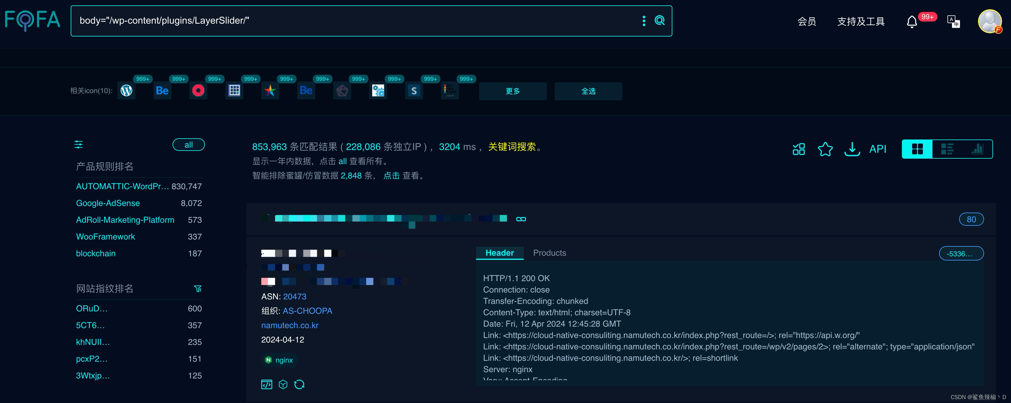The image size is (1011, 403).
Task: Open the notifications bell
Action: [x=912, y=21]
